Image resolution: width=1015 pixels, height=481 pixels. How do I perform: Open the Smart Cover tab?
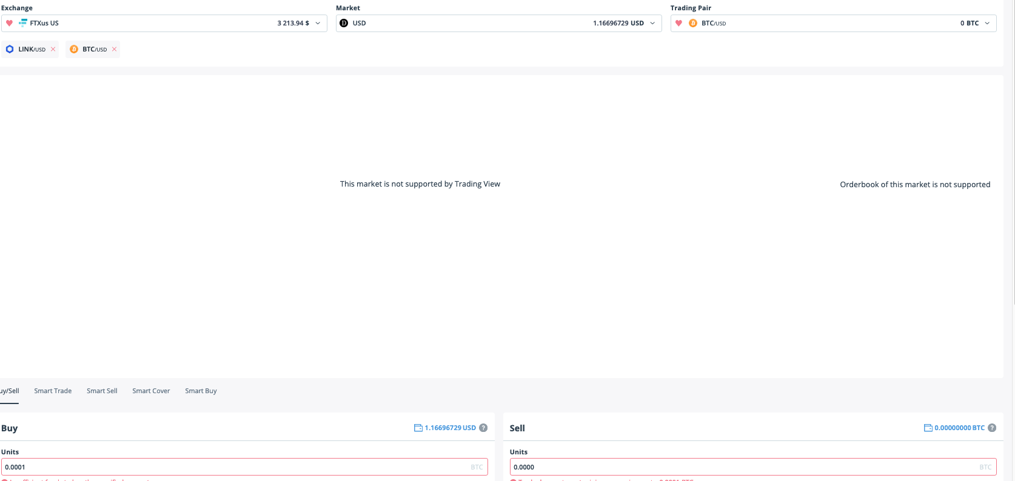(x=151, y=391)
